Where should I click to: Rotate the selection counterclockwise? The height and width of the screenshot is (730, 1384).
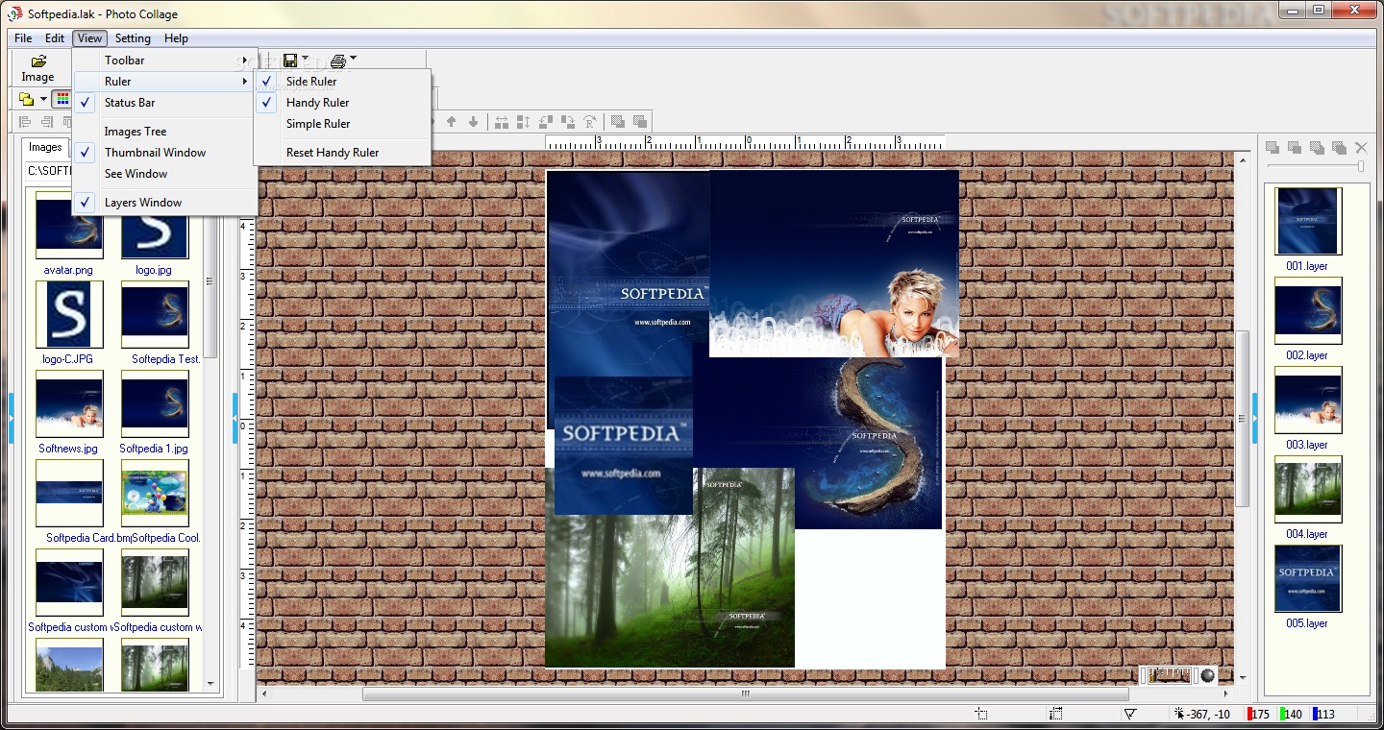click(x=545, y=122)
